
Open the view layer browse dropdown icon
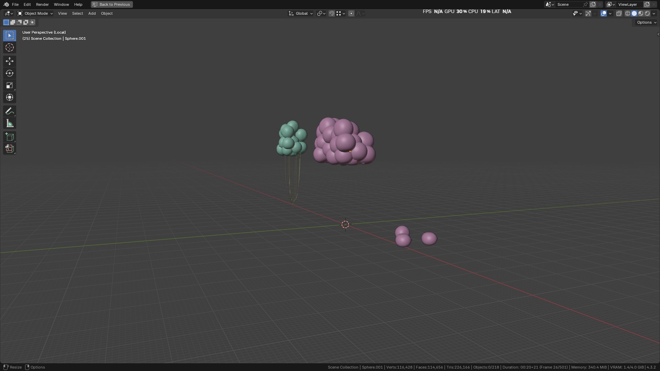pos(611,4)
